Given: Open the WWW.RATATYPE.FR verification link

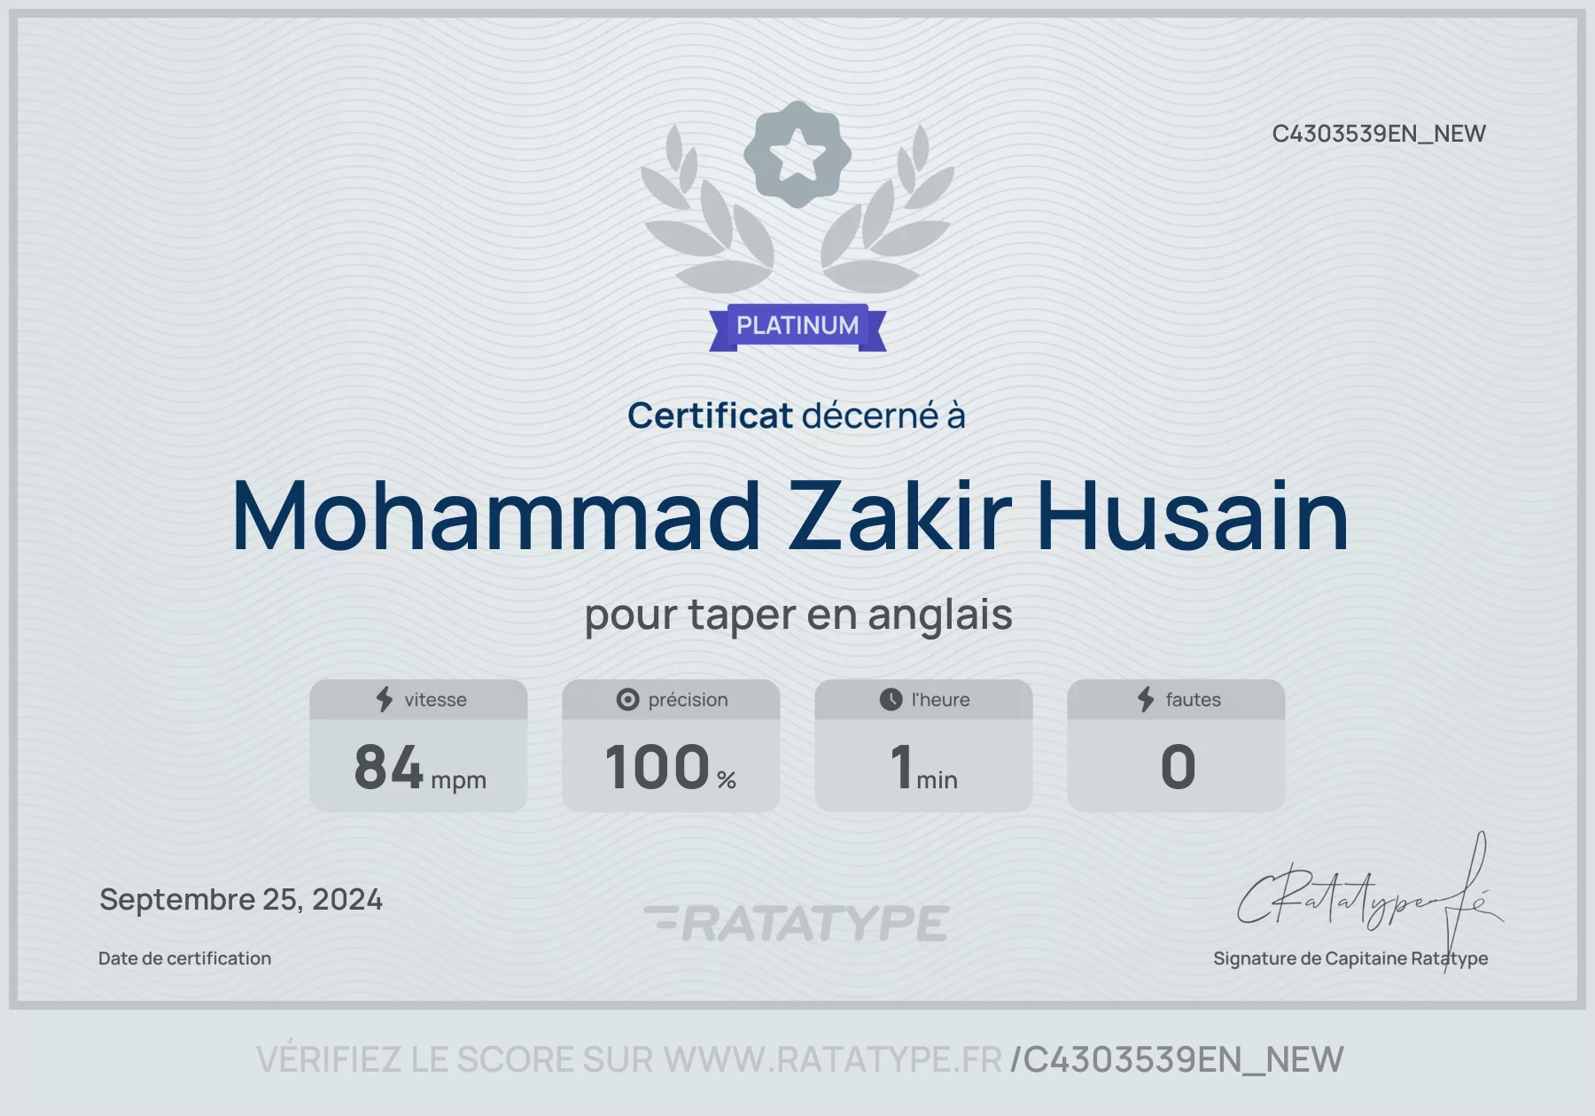Looking at the screenshot, I should point(832,1059).
